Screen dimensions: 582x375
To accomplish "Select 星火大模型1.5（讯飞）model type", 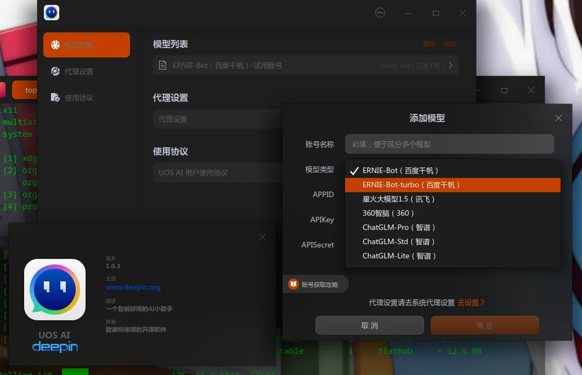I will [453, 199].
